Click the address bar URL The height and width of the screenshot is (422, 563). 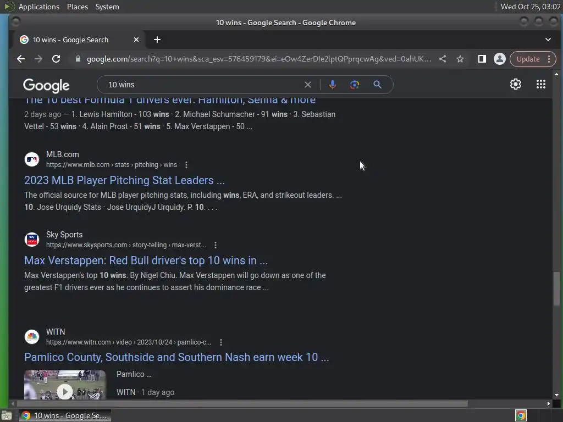(258, 59)
